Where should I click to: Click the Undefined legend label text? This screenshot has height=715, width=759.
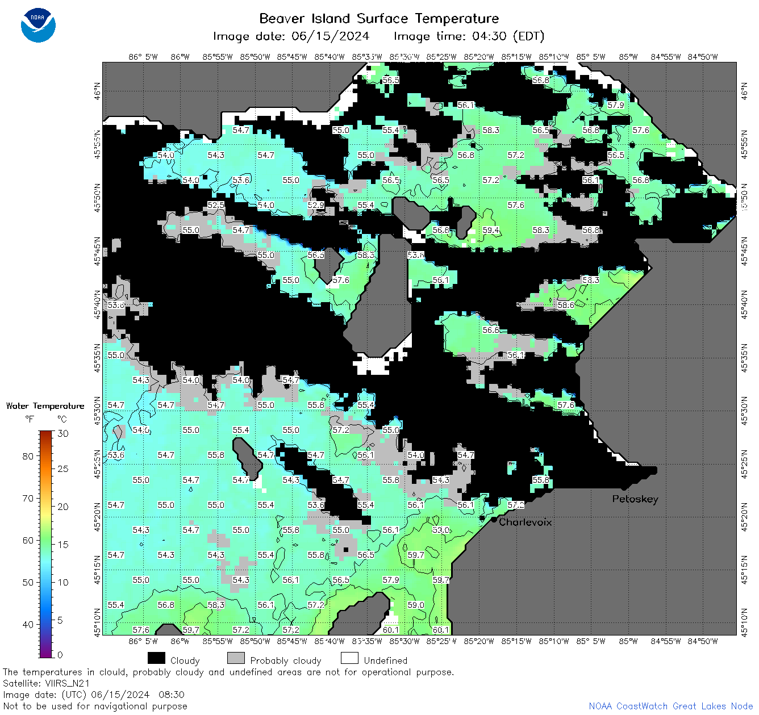point(386,660)
